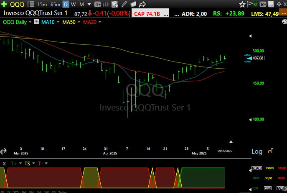
Task: Open the text tool 'T' icon
Action: click(97, 4)
